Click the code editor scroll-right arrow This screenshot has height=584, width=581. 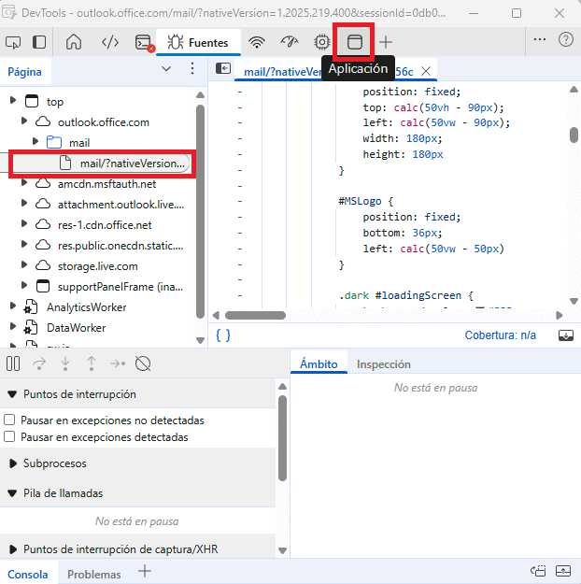[x=559, y=316]
